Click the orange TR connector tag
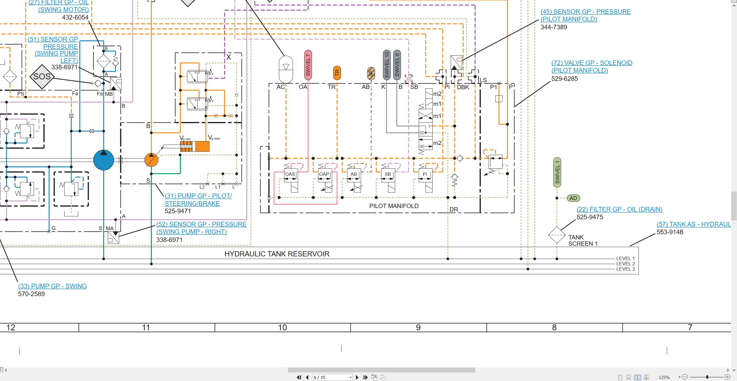The width and height of the screenshot is (737, 381). 337,73
